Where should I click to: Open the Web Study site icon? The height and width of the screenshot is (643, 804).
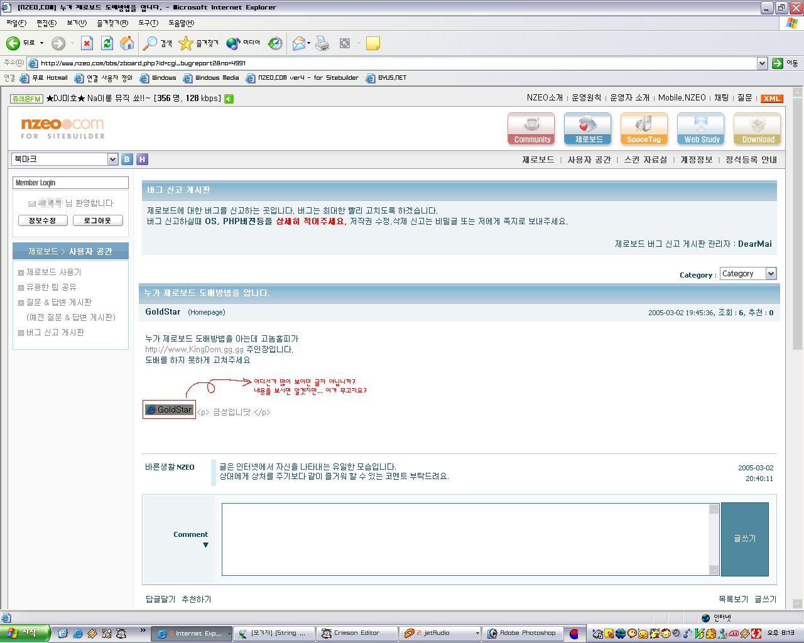click(x=701, y=129)
